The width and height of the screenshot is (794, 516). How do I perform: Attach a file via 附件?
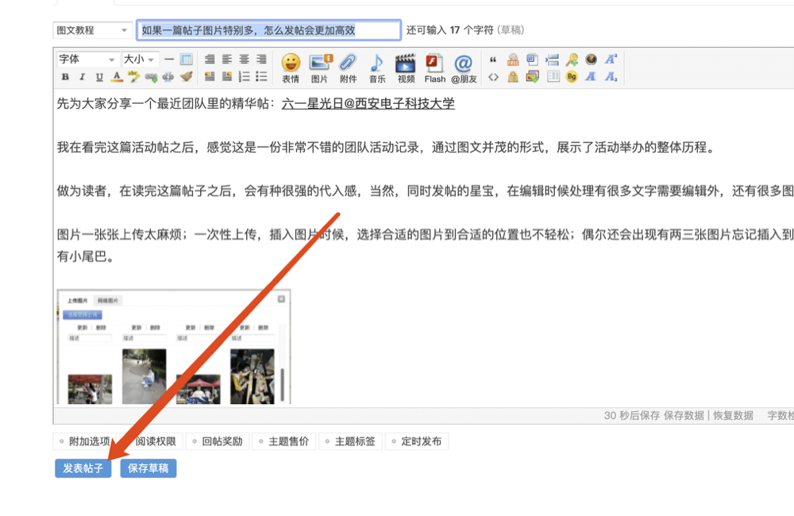[349, 68]
